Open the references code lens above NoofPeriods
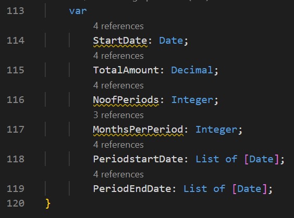 point(118,85)
